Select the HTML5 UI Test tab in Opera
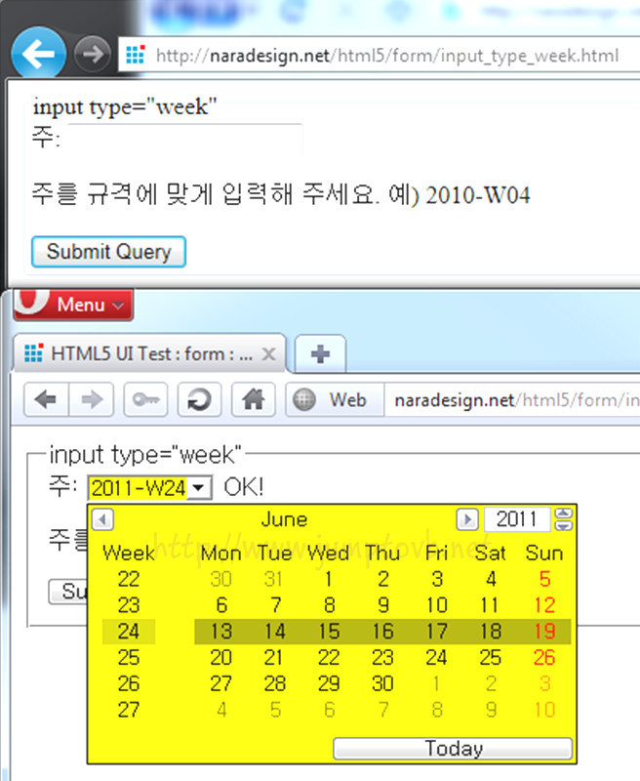 [x=149, y=354]
